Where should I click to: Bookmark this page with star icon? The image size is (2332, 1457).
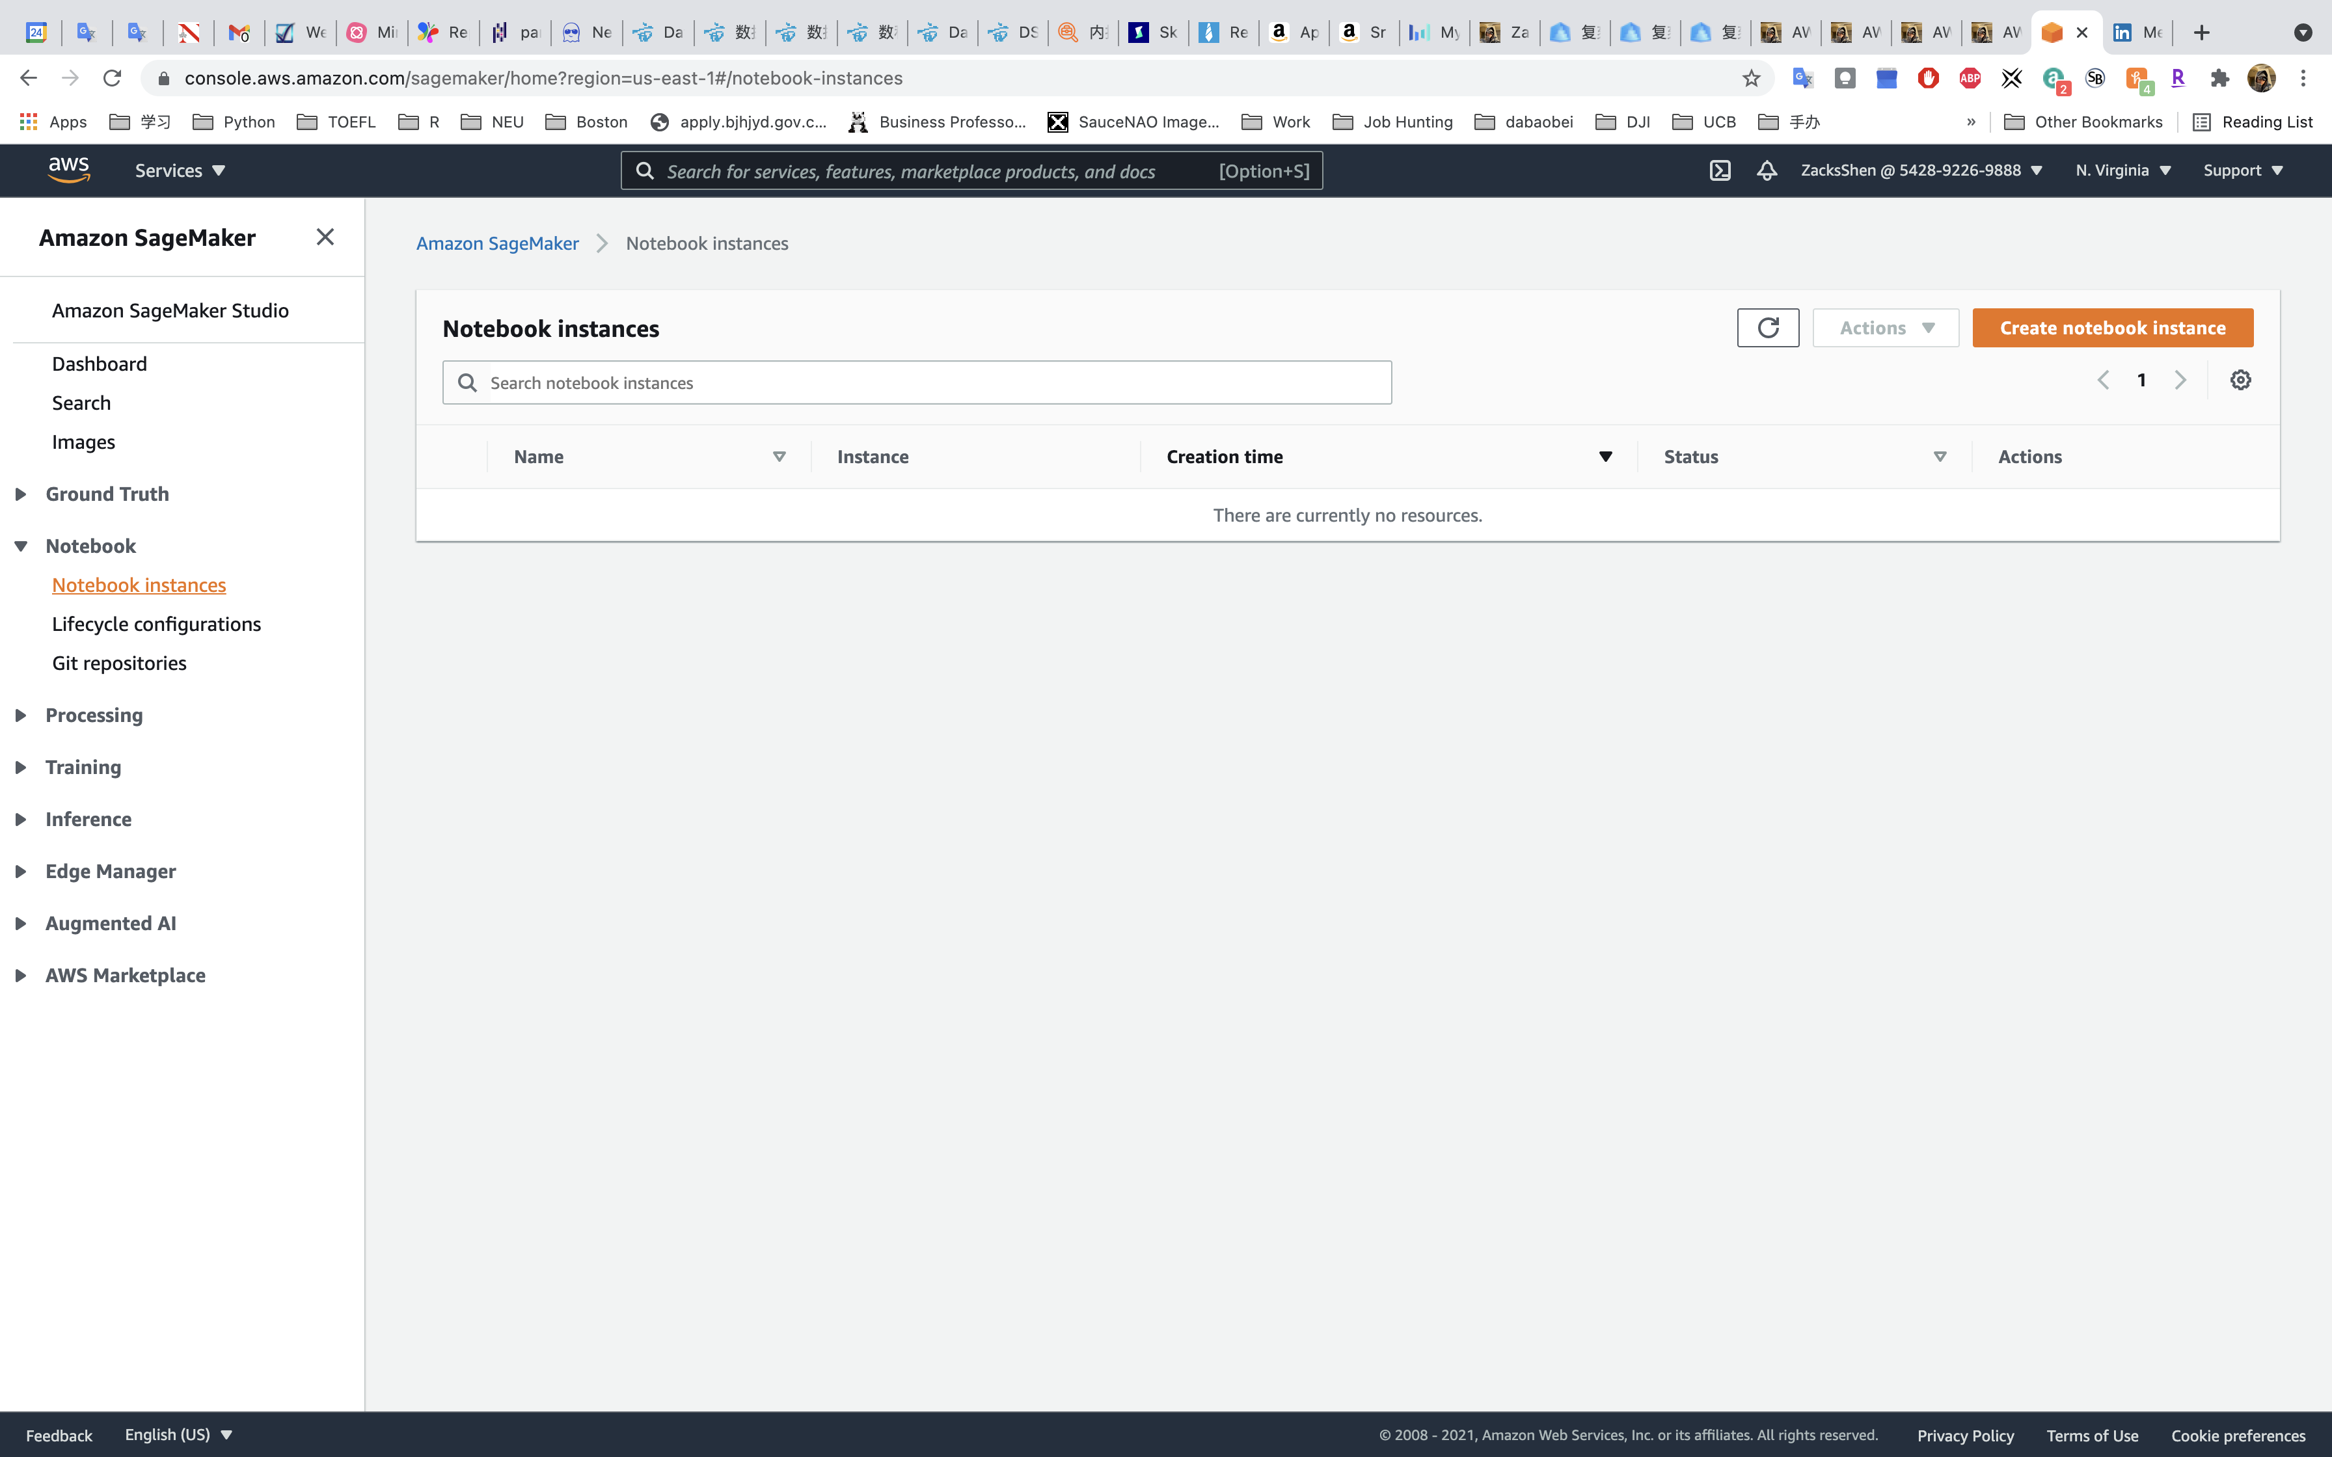coord(1751,78)
